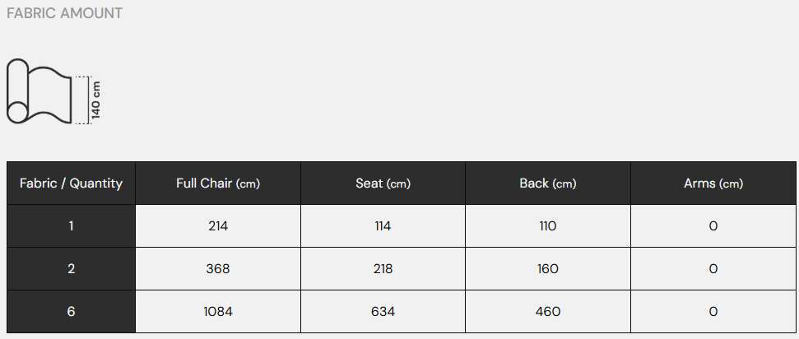Image resolution: width=799 pixels, height=339 pixels.
Task: Click the Full Chair value 214
Action: pyautogui.click(x=218, y=226)
